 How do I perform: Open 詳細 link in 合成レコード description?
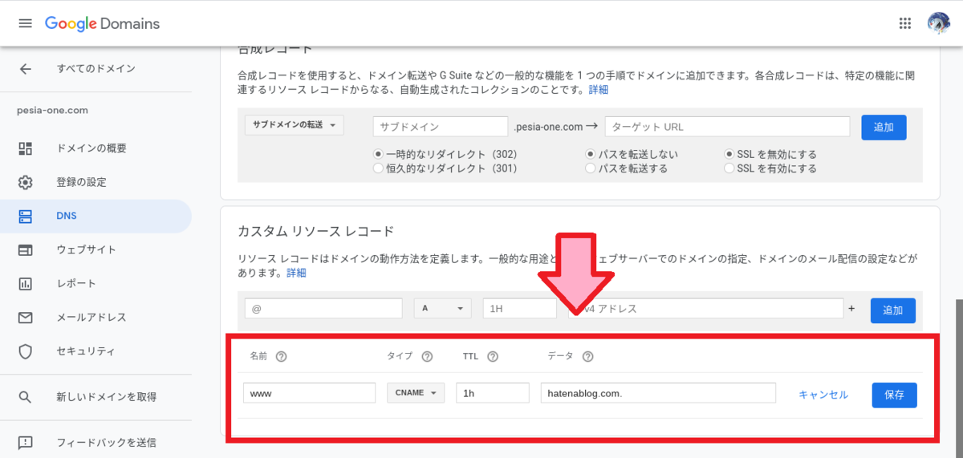[x=599, y=90]
